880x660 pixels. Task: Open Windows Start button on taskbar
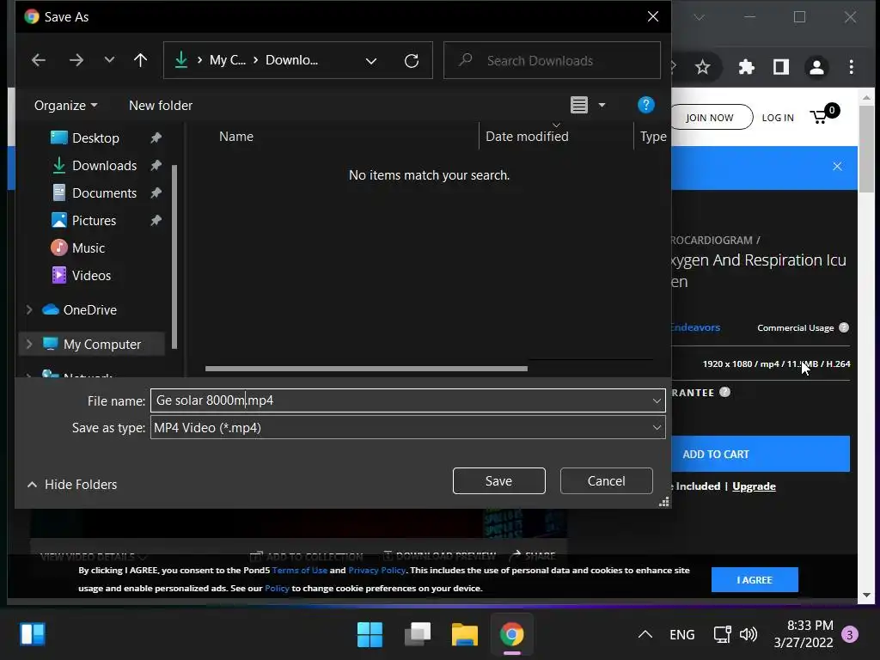370,635
